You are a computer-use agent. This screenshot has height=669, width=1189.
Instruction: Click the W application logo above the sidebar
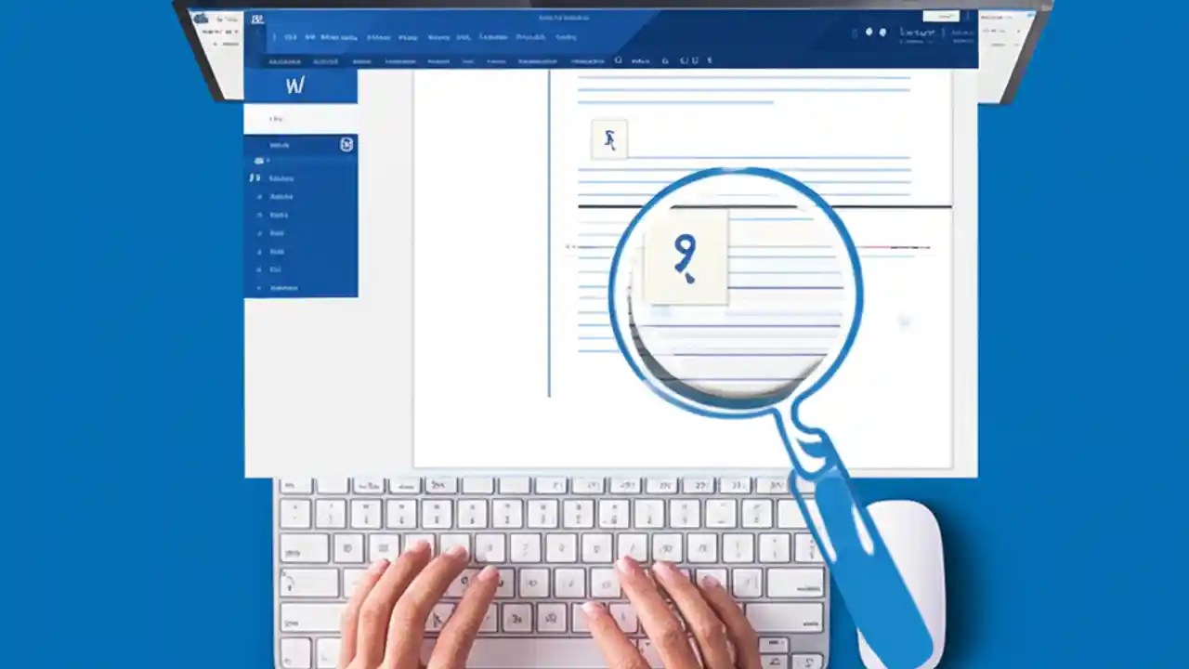click(x=295, y=85)
